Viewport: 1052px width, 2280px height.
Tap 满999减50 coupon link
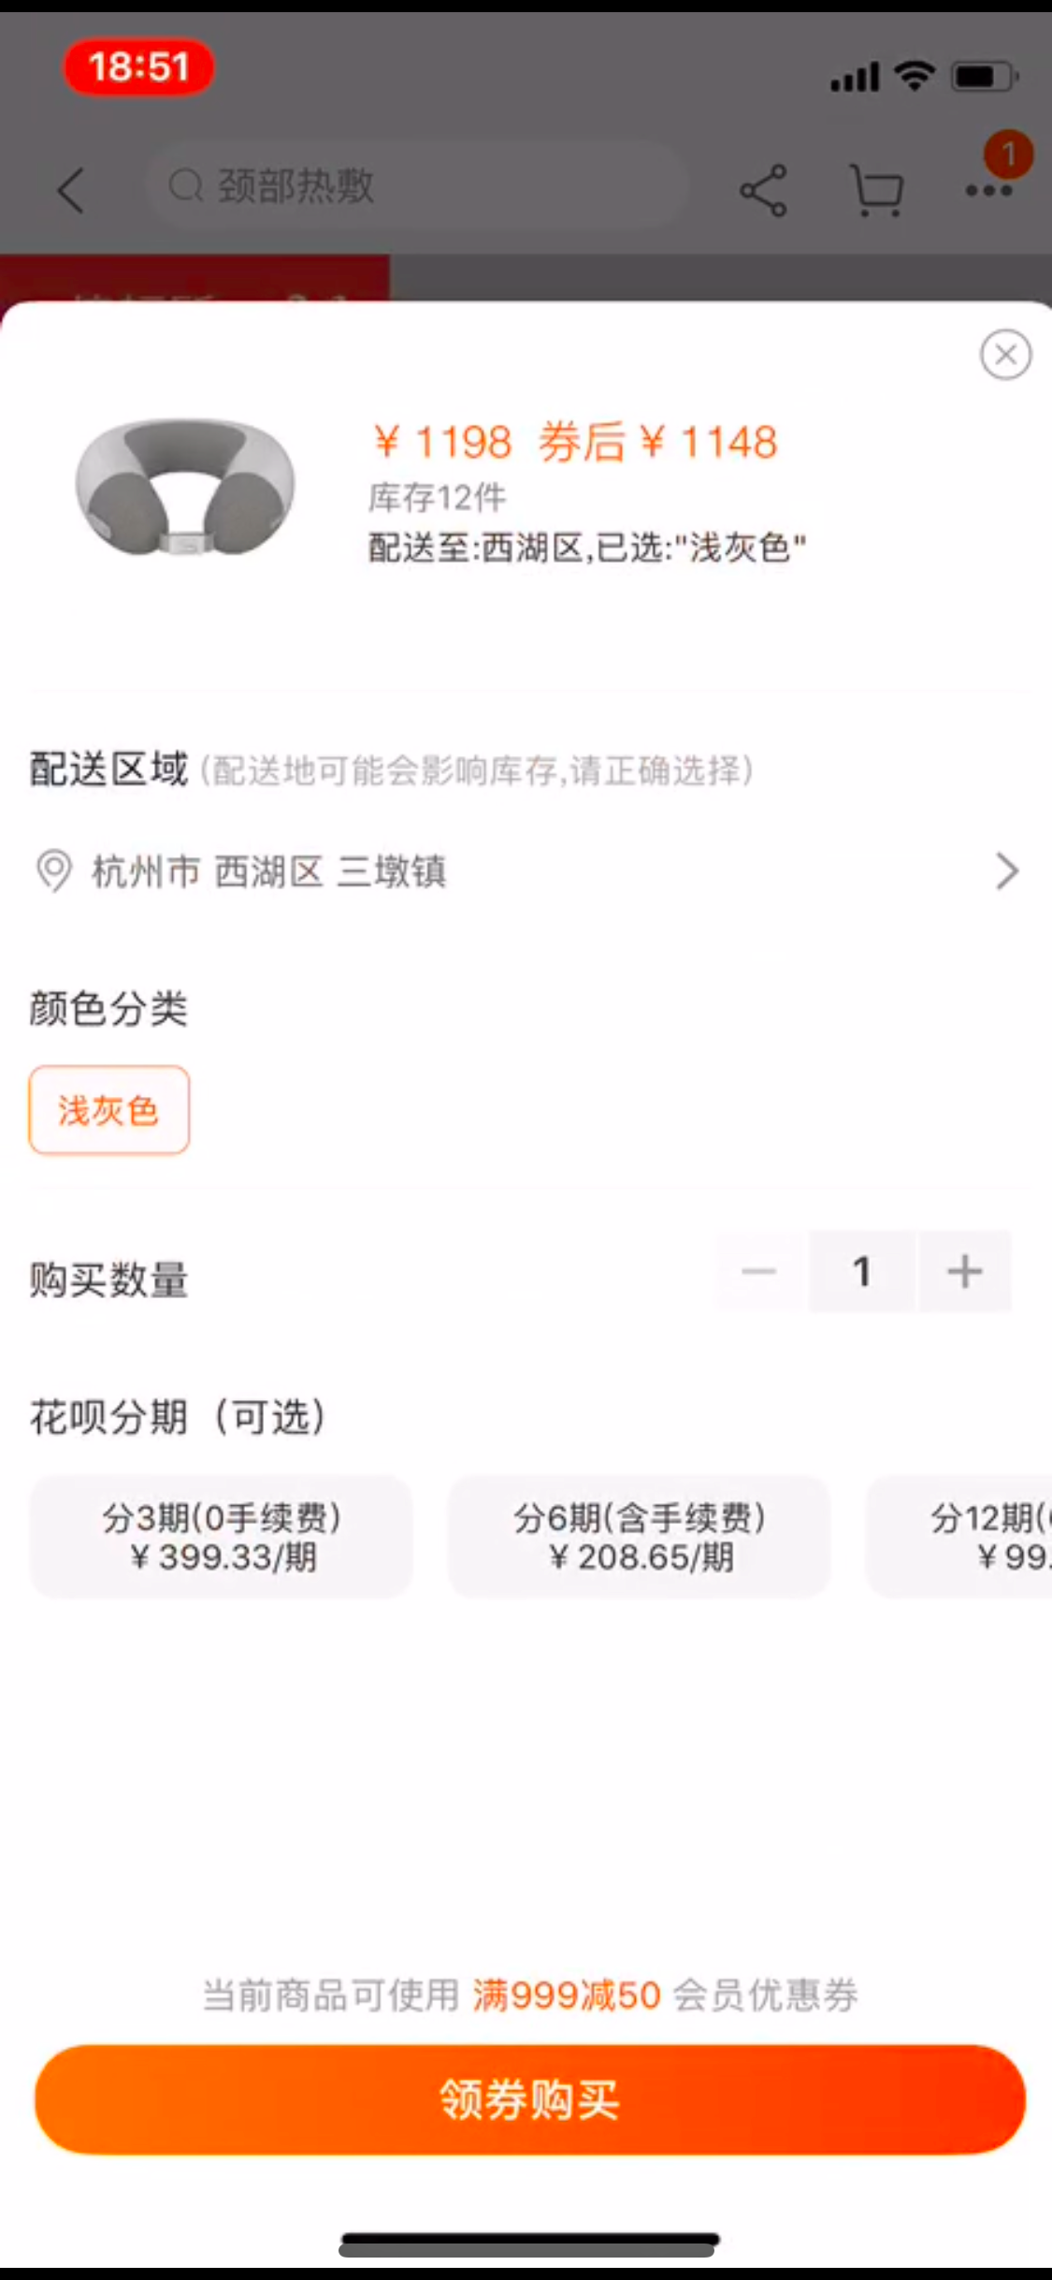(567, 1995)
